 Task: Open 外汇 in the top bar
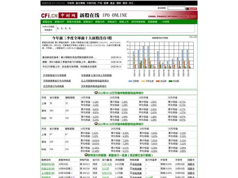131,3
